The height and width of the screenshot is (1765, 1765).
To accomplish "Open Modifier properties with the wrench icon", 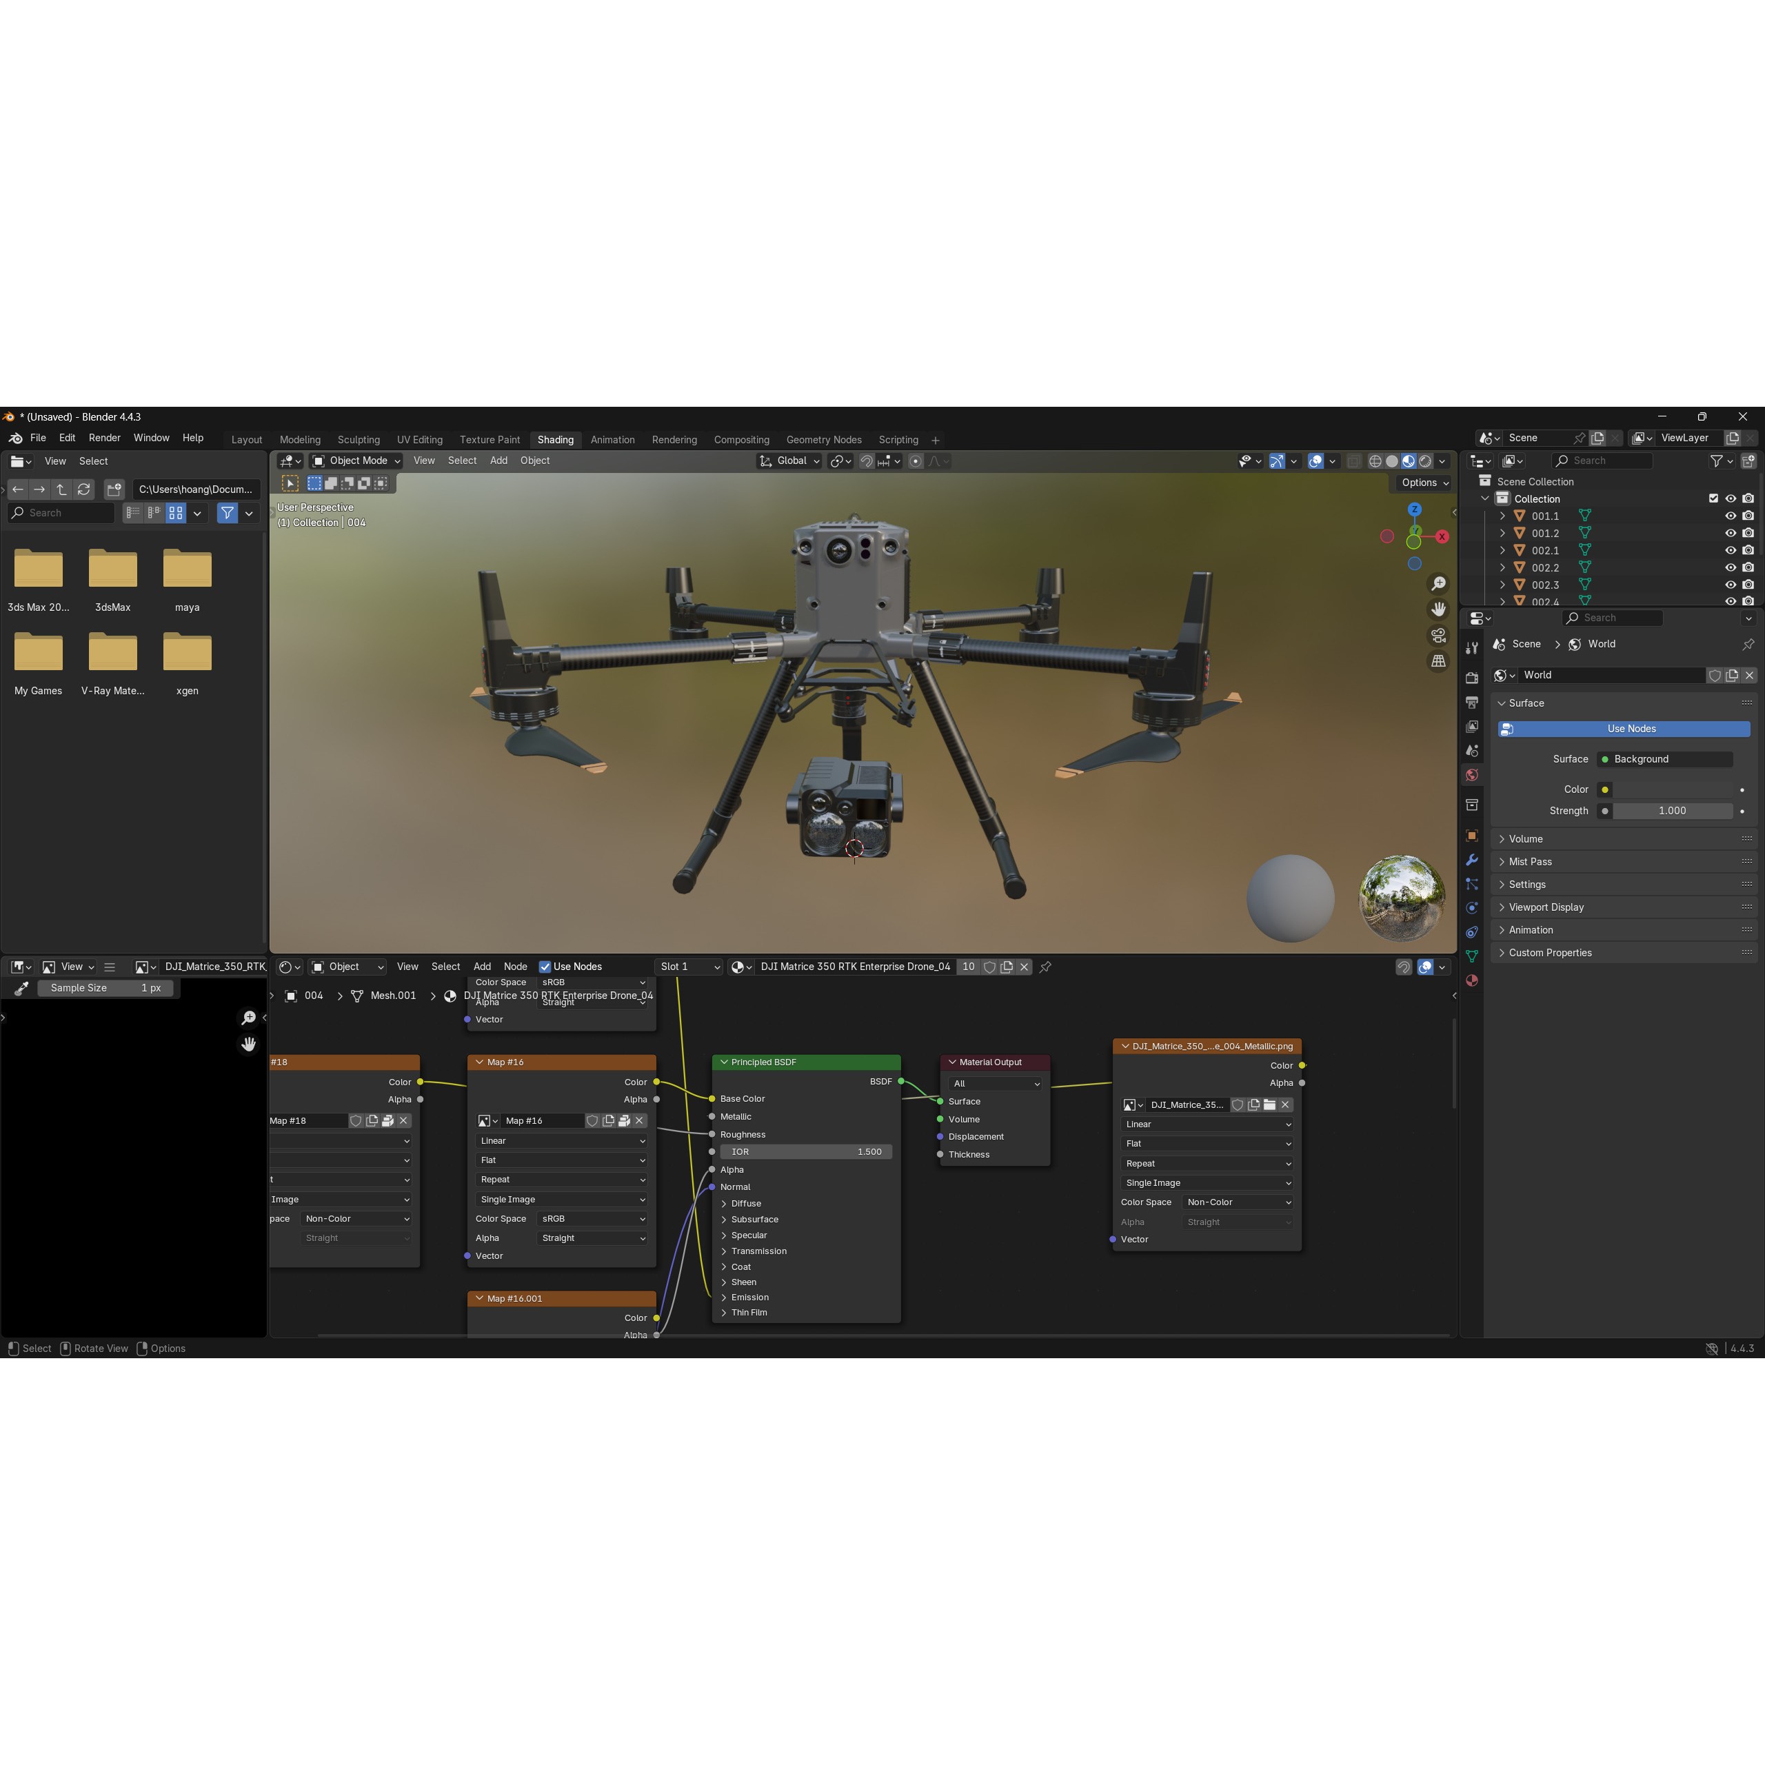I will coord(1473,860).
